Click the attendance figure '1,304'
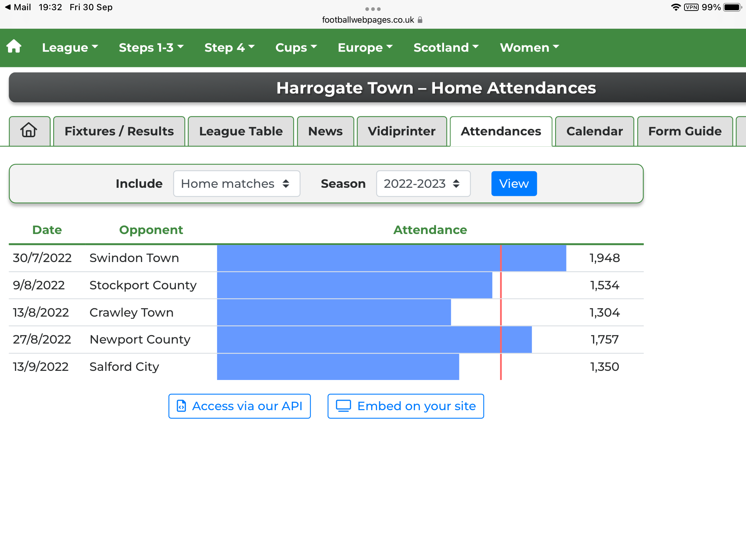The height and width of the screenshot is (559, 746). point(605,312)
